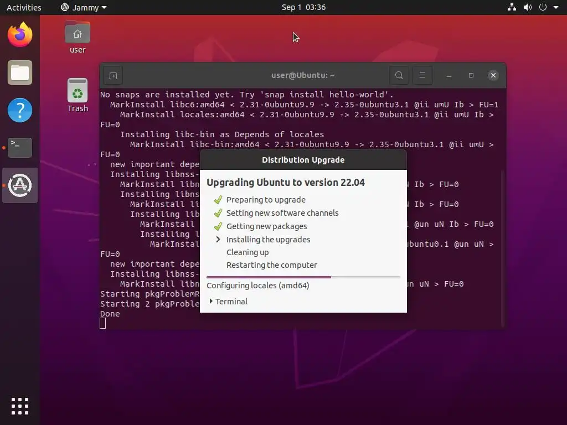Click Configuring locales (amd64) status text

258,286
